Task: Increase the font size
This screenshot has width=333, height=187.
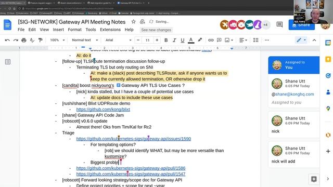Action: pyautogui.click(x=157, y=40)
